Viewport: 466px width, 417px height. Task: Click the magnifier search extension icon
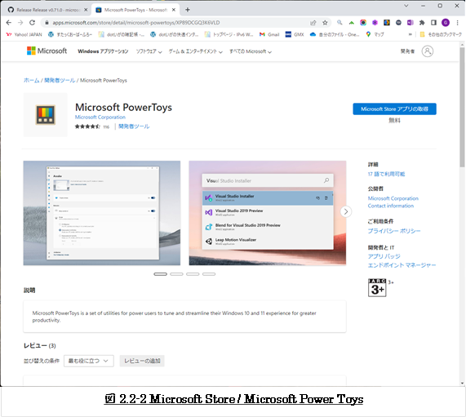[340, 23]
